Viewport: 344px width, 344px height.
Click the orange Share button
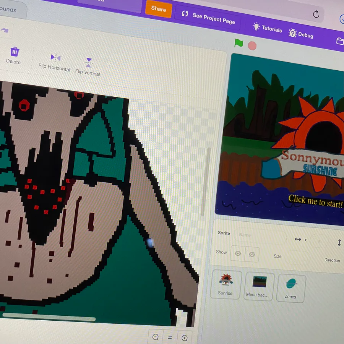(x=158, y=9)
